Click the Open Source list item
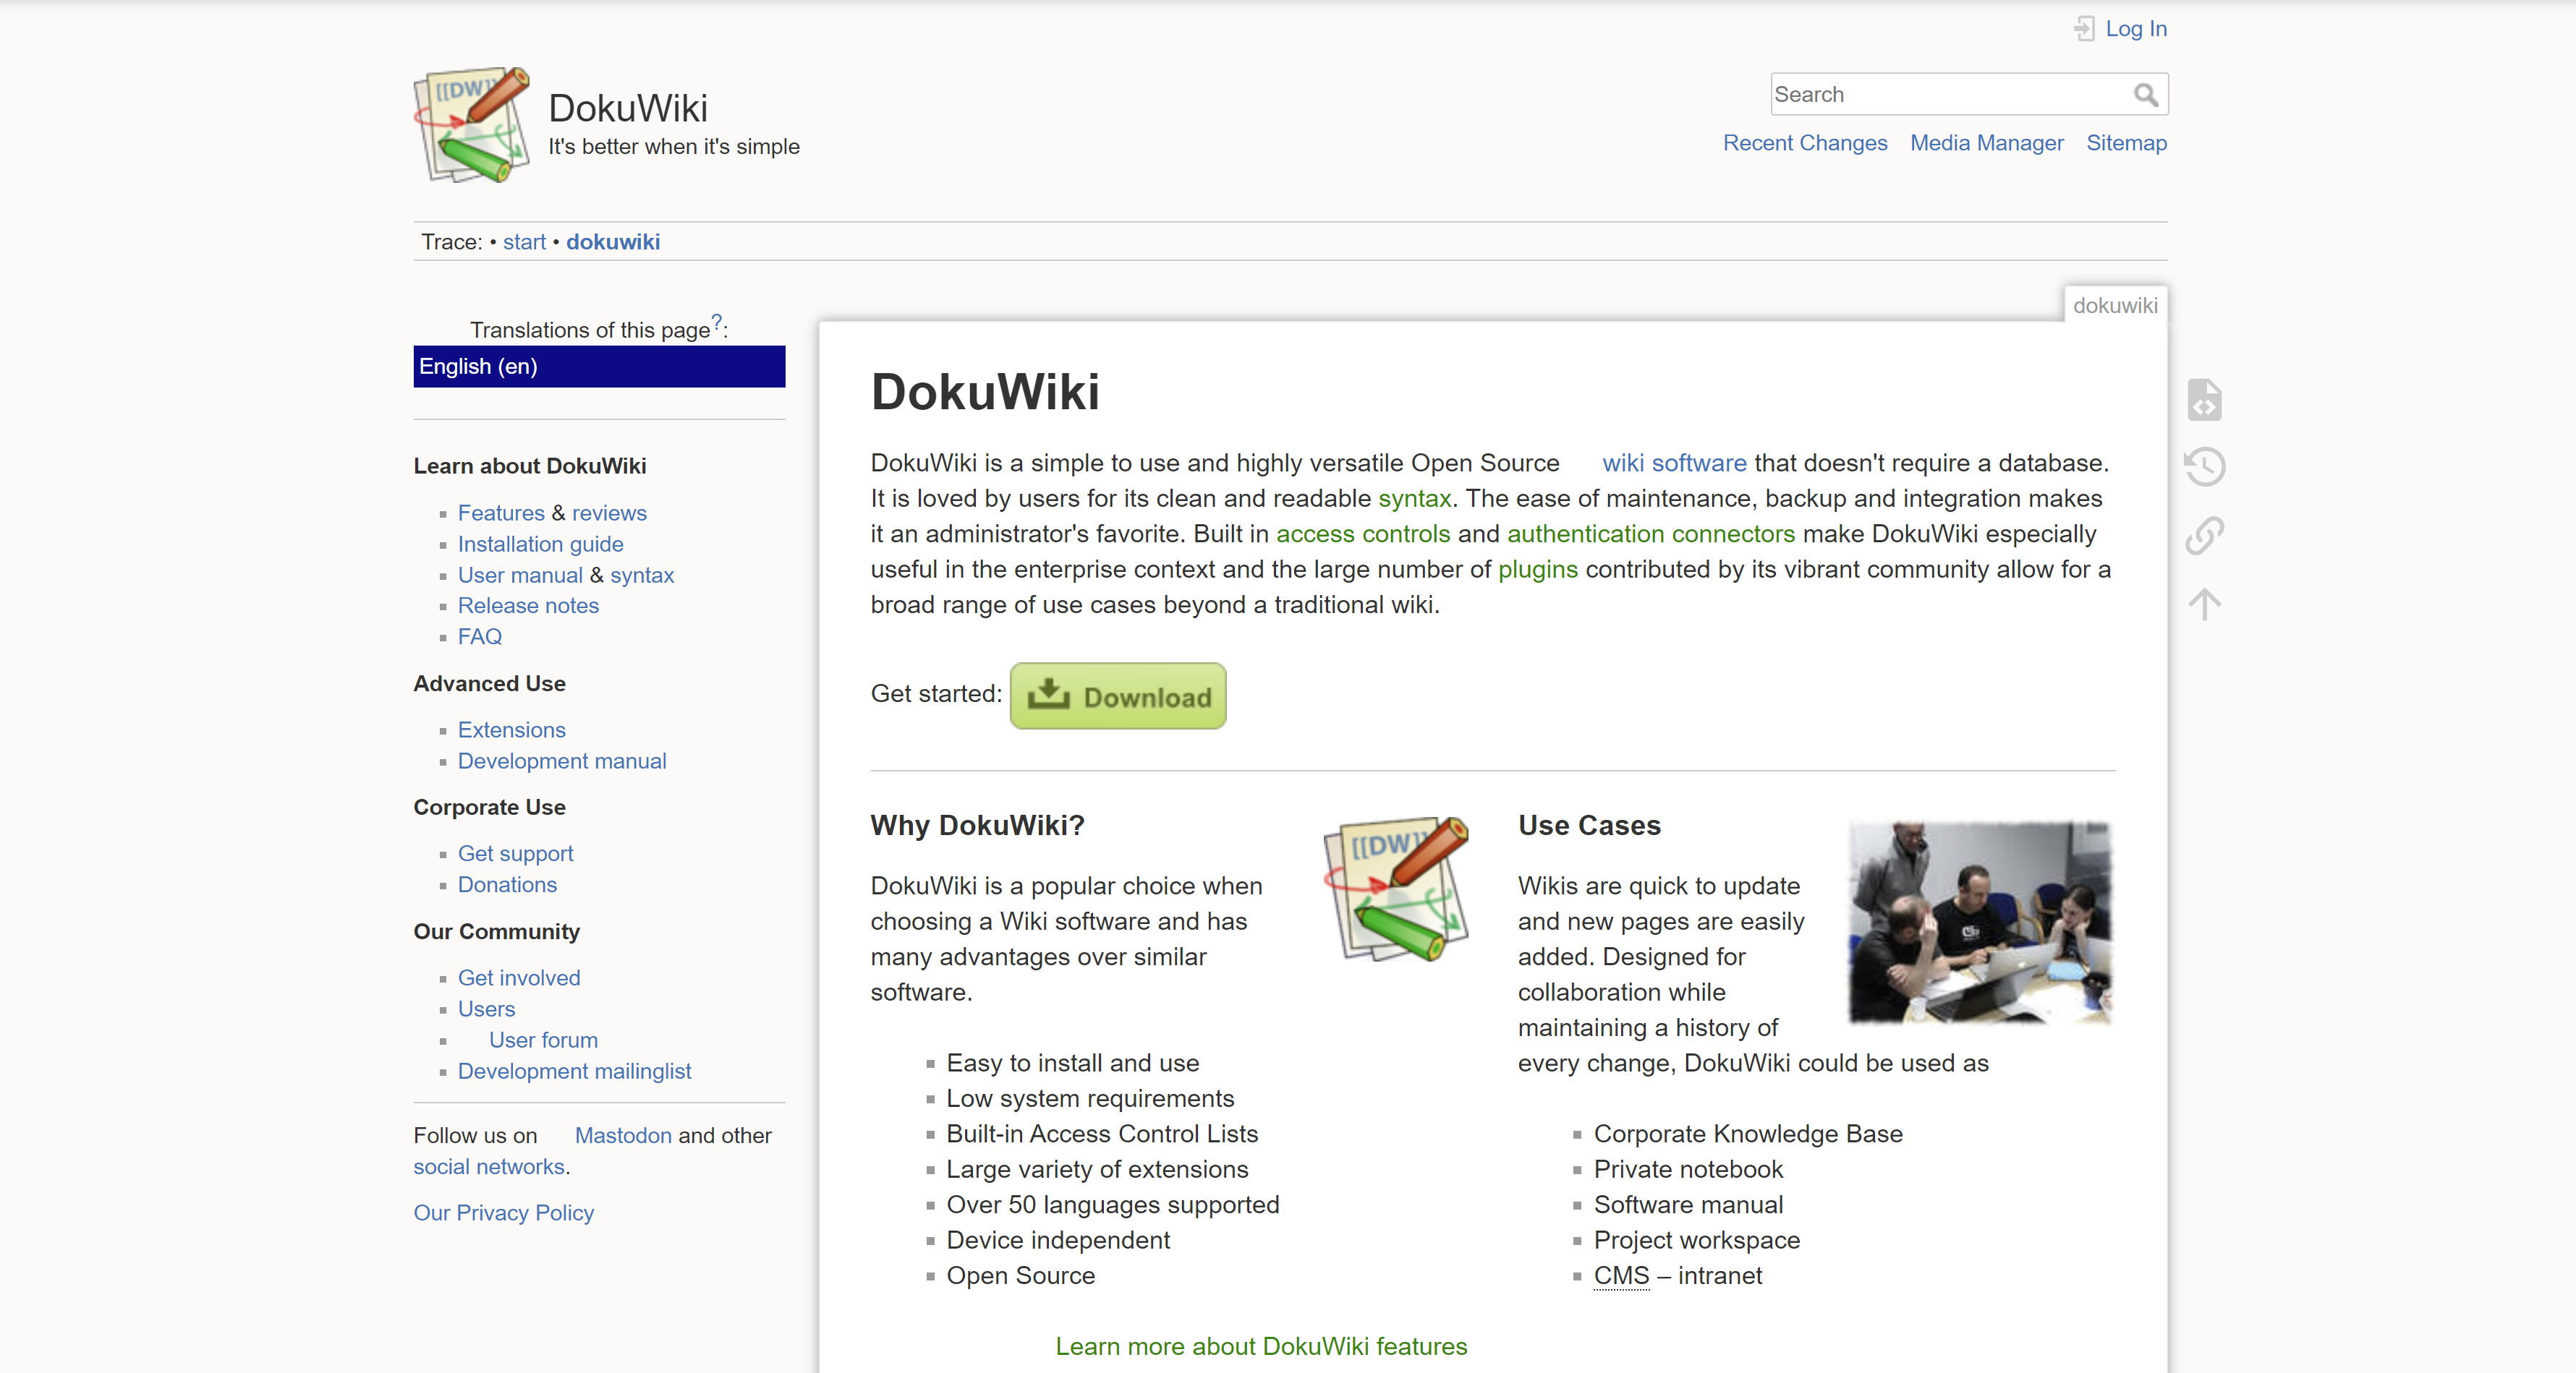Viewport: 2576px width, 1373px height. pos(1020,1275)
